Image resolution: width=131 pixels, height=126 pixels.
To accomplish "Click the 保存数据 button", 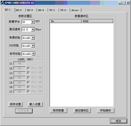I will tap(58, 111).
